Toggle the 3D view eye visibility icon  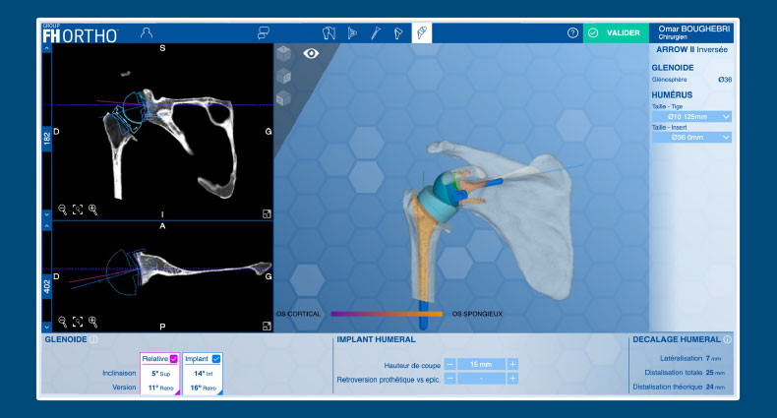coord(312,54)
